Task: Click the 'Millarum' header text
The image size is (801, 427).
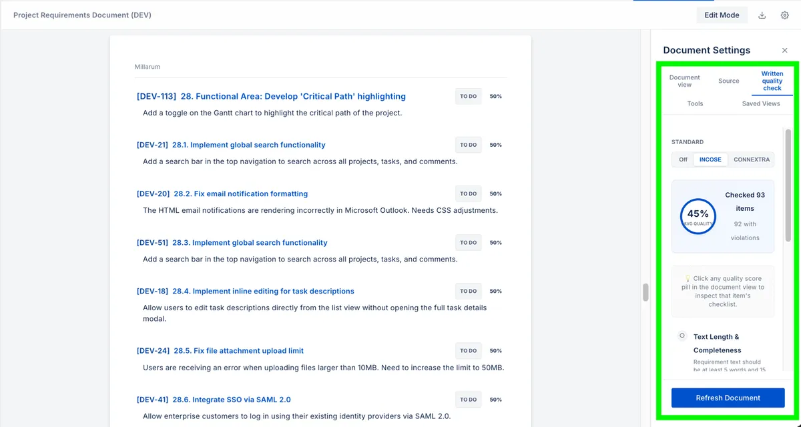Action: [148, 67]
